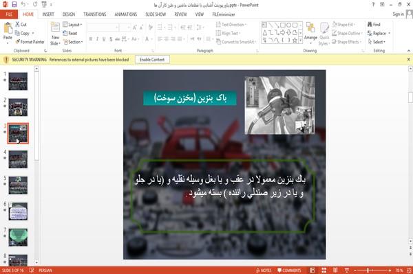Open the Align Text dropdown

[229, 33]
